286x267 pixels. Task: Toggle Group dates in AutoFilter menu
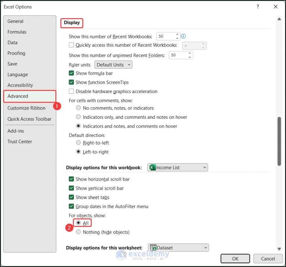tap(71, 207)
